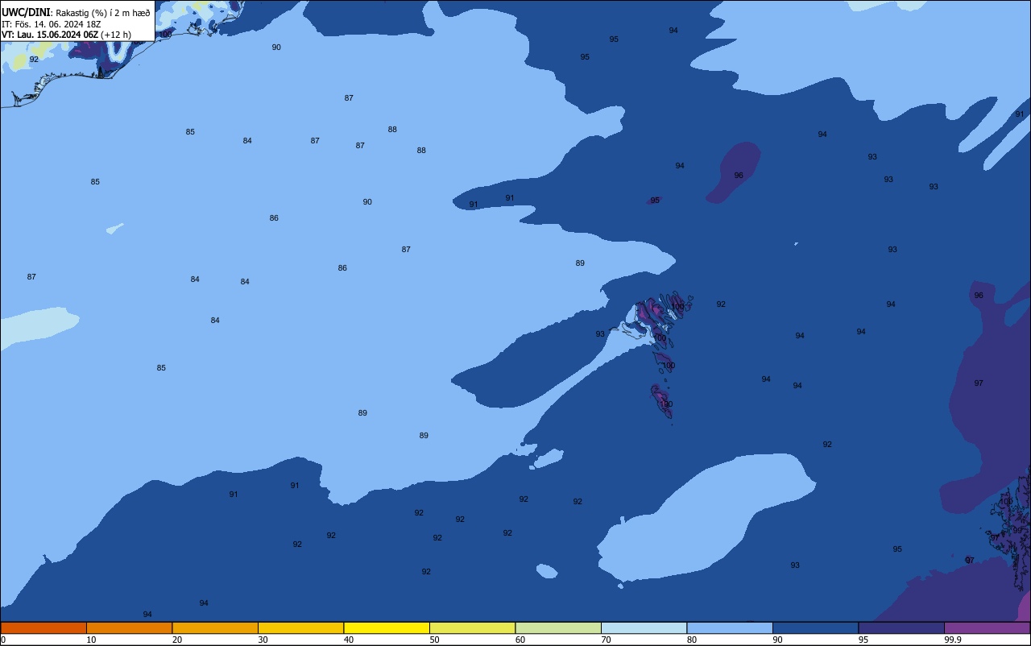Pick the 50–60 yellow-green legend swatch
This screenshot has height=646, width=1031.
(x=472, y=627)
